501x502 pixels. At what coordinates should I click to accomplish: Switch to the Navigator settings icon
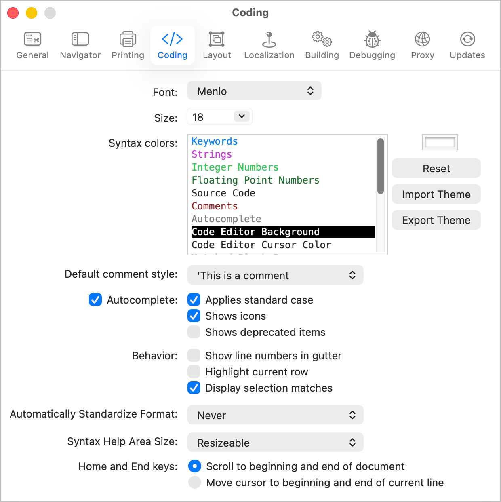pyautogui.click(x=80, y=44)
